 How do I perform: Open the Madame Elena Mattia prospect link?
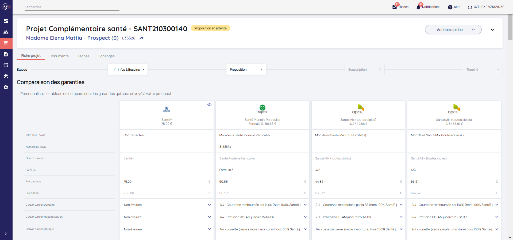coord(72,38)
